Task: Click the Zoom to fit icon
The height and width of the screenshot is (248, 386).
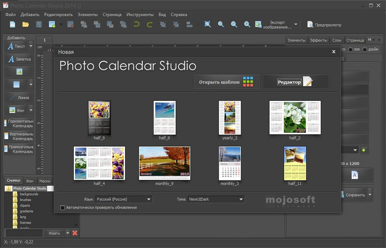Action: 207,24
